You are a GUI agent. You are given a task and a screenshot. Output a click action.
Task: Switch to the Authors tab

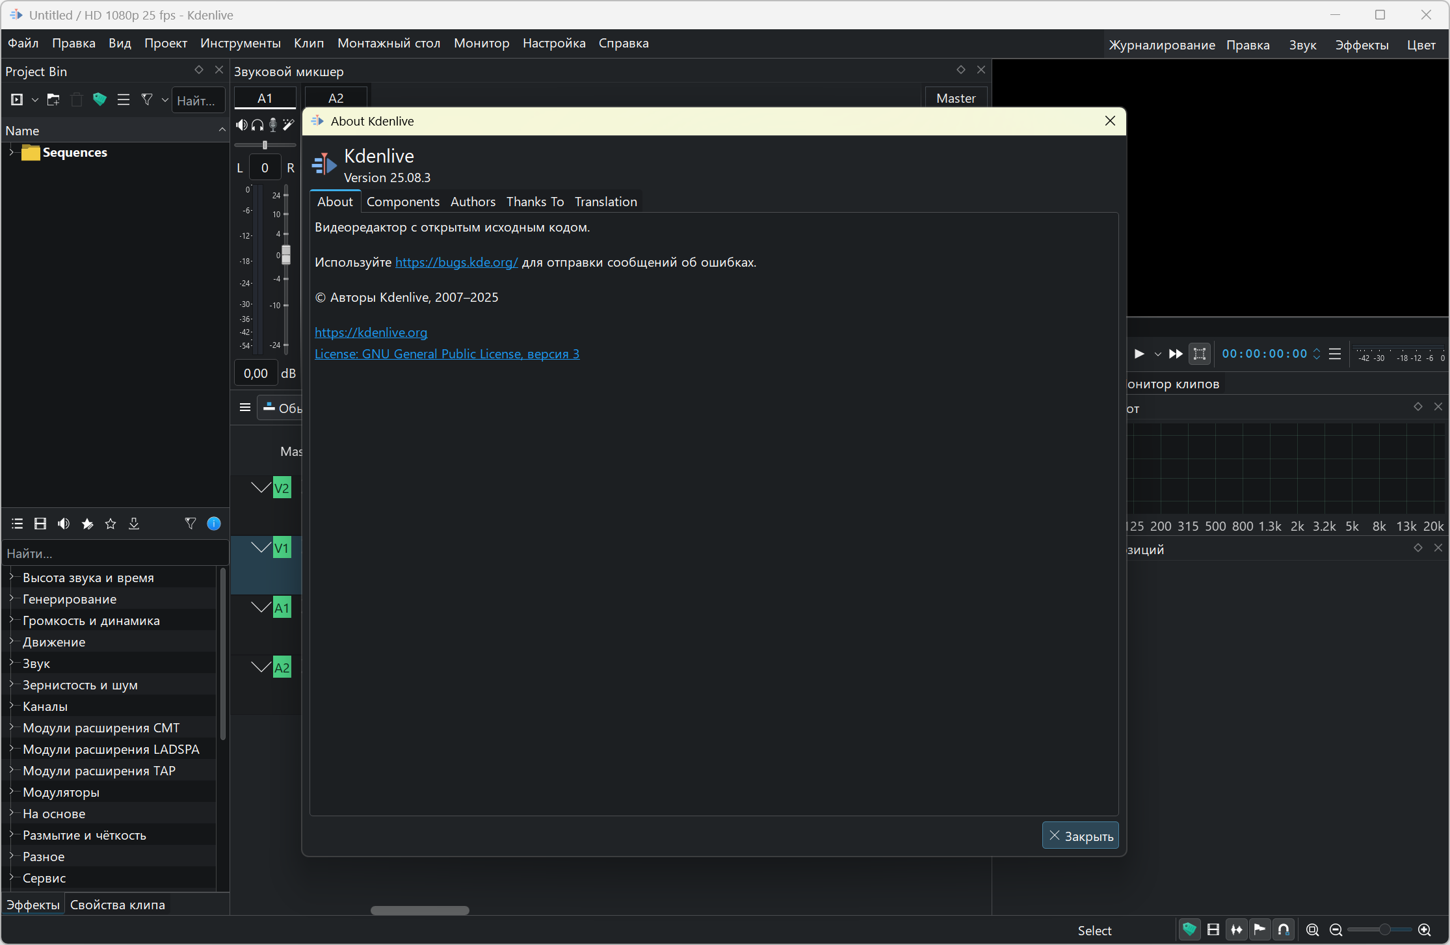(x=473, y=202)
